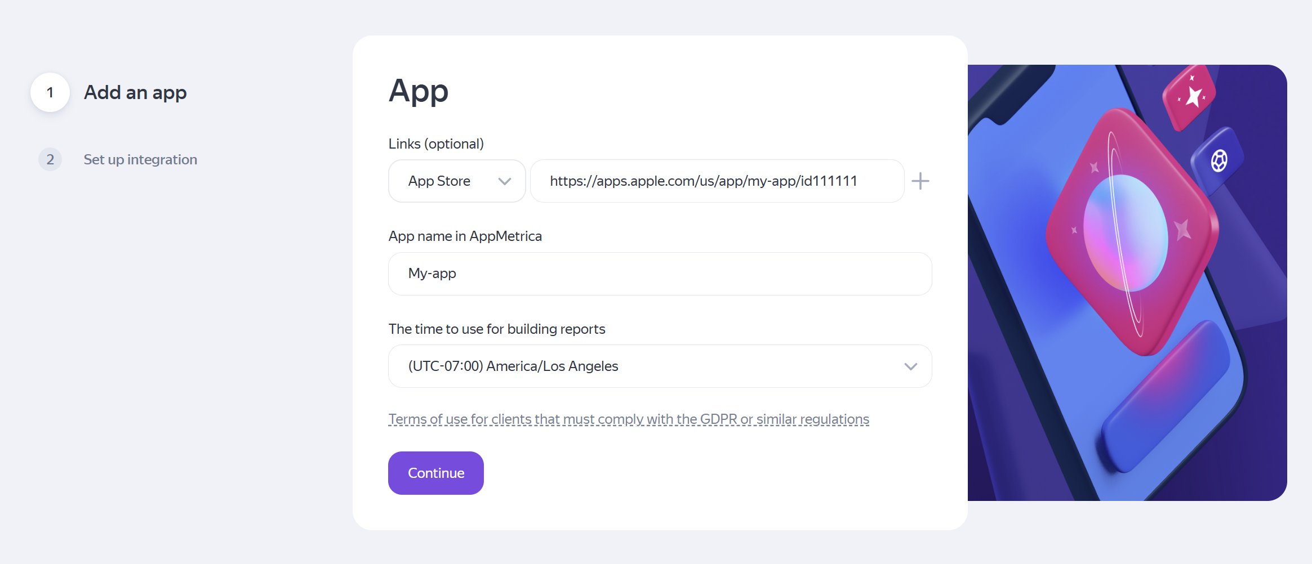Select the numbered circle for step 1
This screenshot has height=564, width=1312.
click(x=50, y=92)
